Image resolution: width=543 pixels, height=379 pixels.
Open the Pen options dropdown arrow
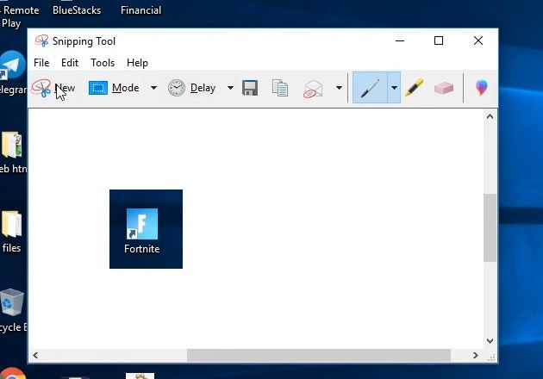394,88
